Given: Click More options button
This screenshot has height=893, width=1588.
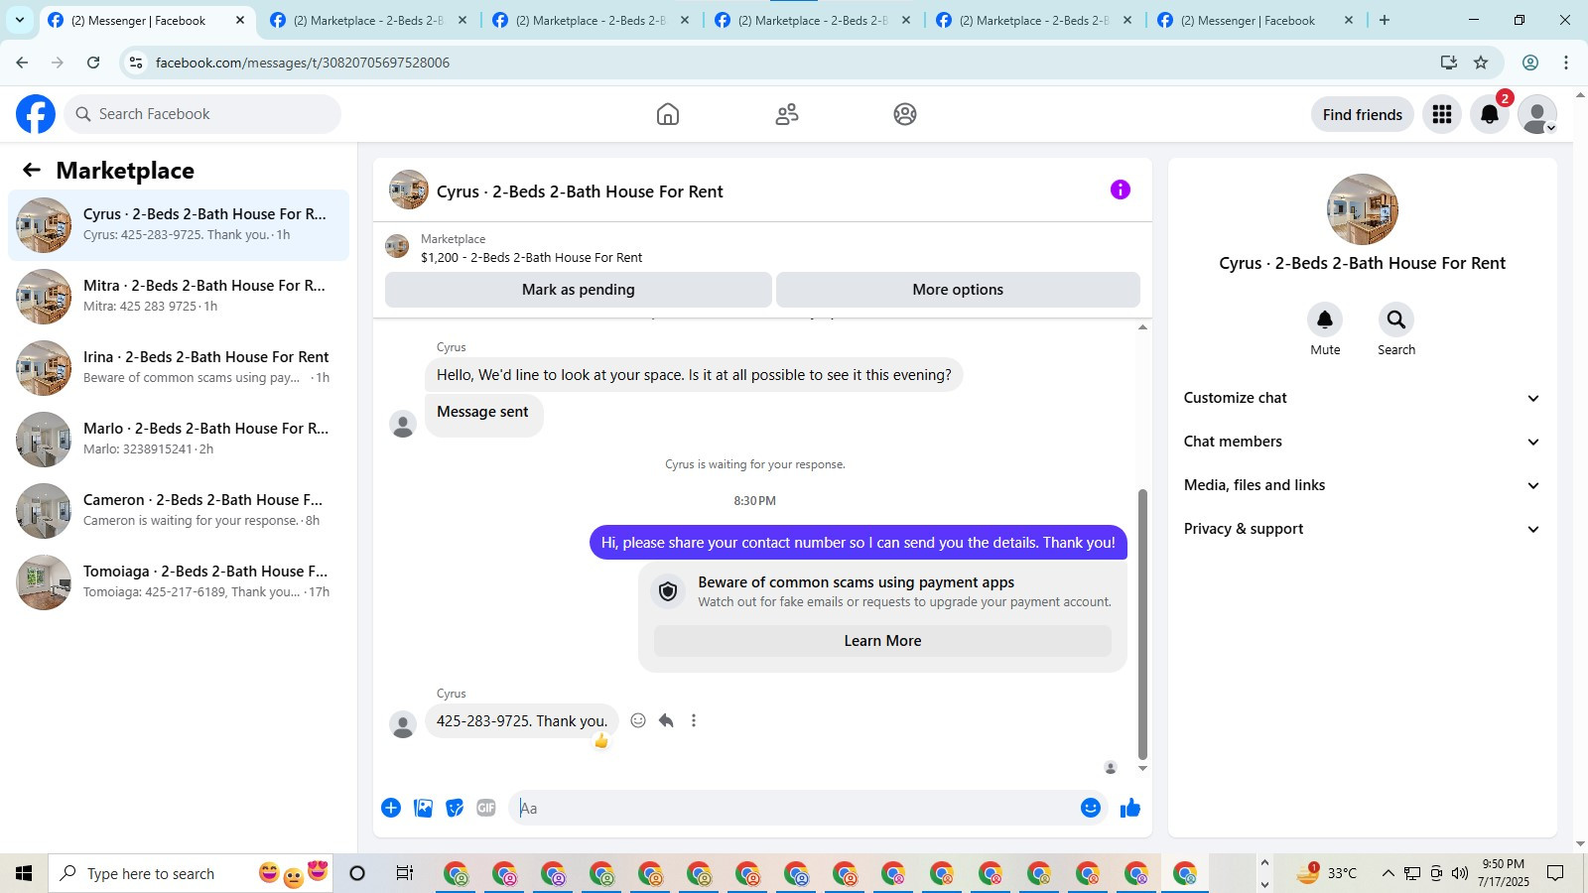Looking at the screenshot, I should (958, 290).
